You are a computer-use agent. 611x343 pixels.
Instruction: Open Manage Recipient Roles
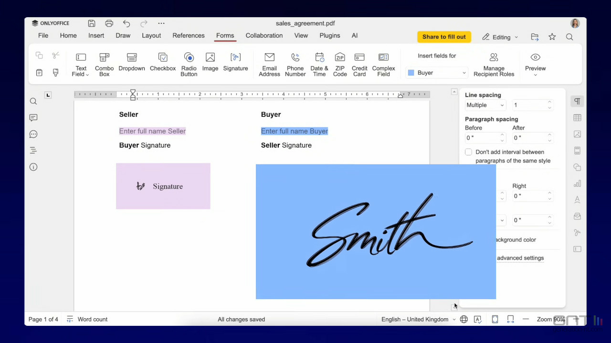click(x=494, y=63)
